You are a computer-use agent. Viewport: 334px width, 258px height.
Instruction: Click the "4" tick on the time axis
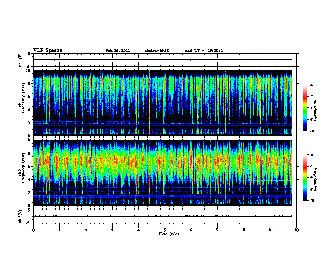[x=139, y=230]
